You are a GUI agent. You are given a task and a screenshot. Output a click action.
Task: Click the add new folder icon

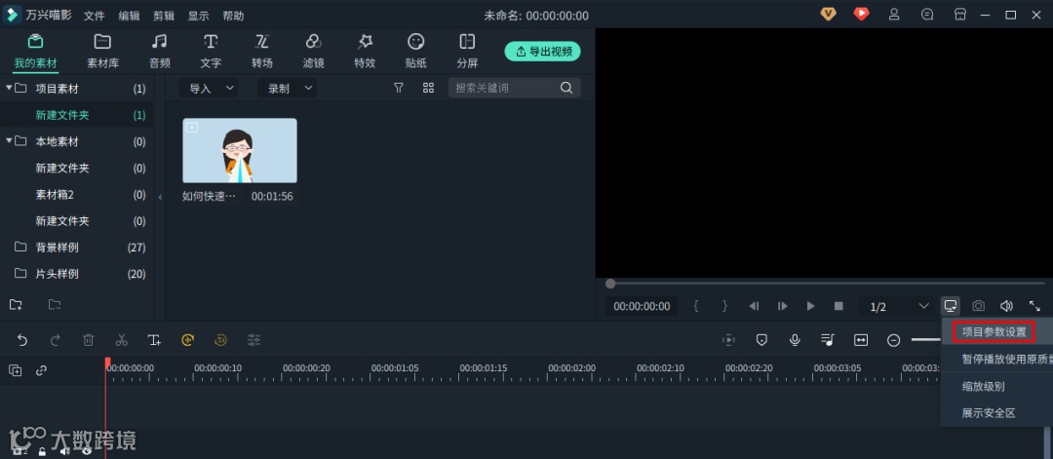point(16,305)
